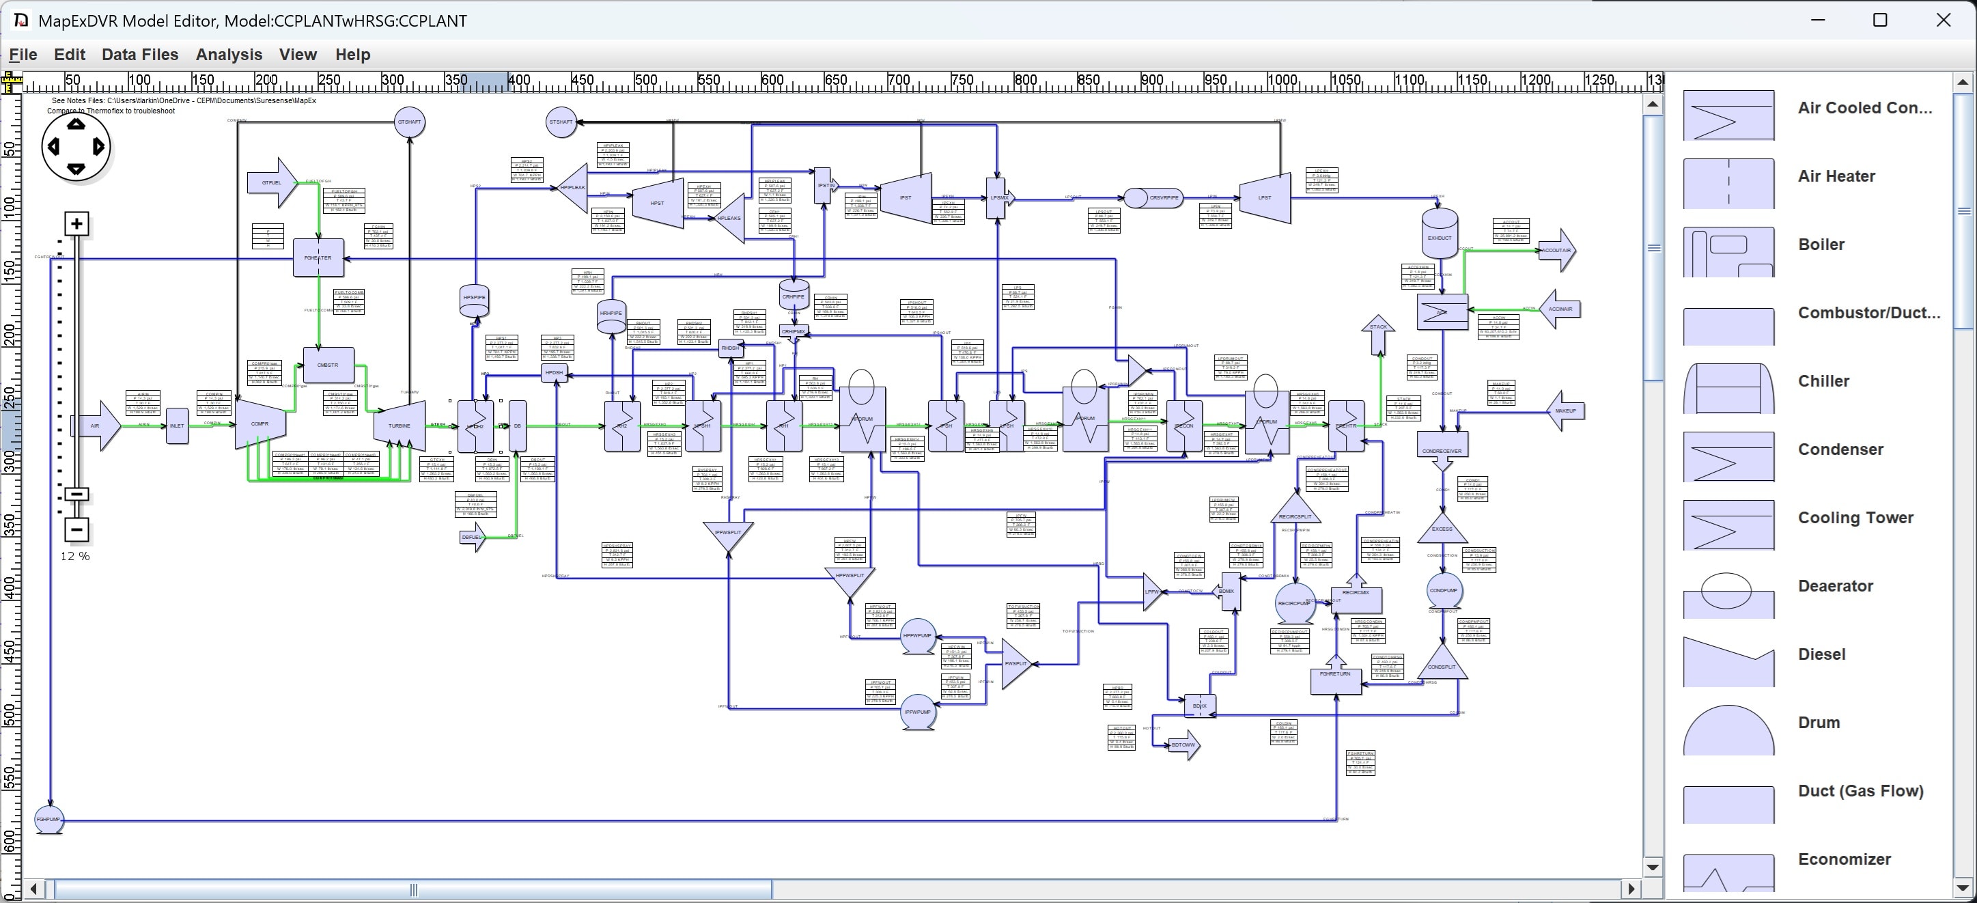Viewport: 1977px width, 903px height.
Task: Open the Edit menu
Action: pos(70,55)
